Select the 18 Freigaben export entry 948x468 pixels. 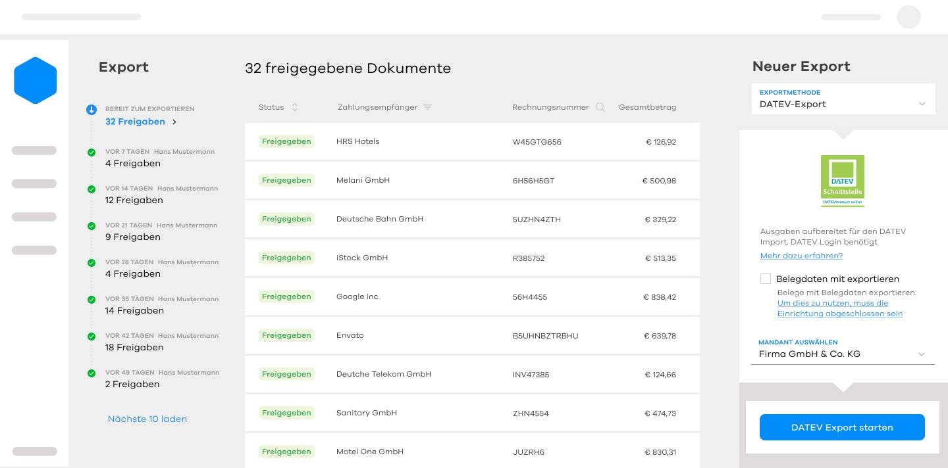pos(134,348)
